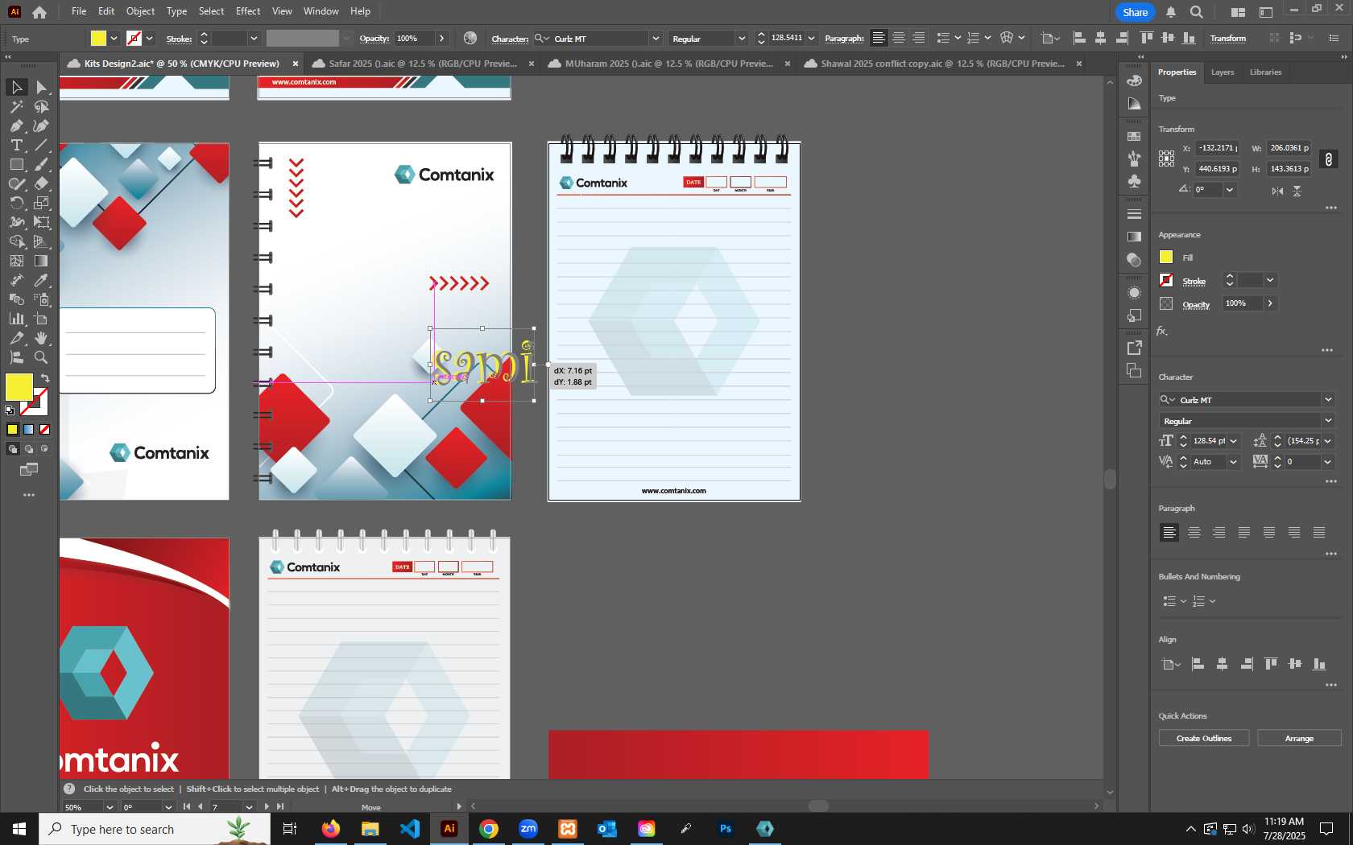
Task: Click the X position input field
Action: click(1216, 148)
